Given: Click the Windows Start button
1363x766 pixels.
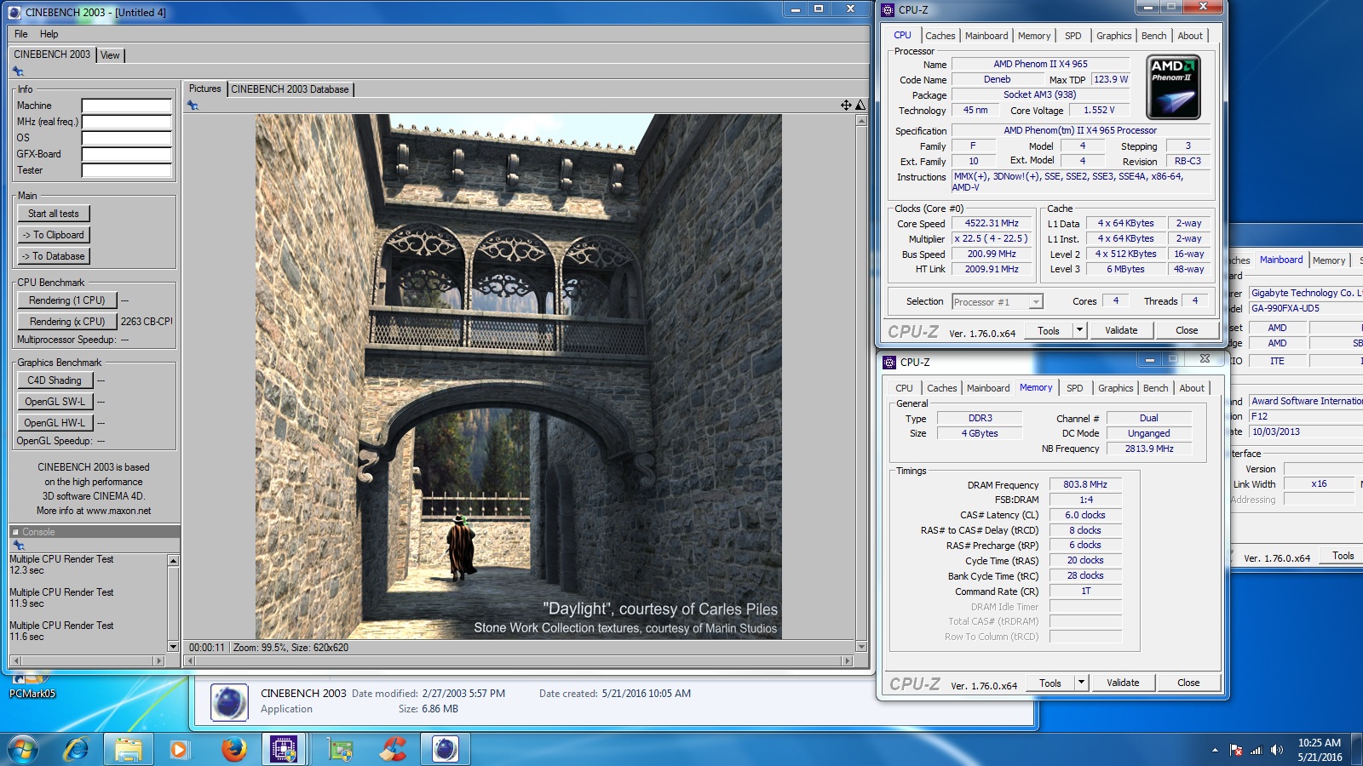Looking at the screenshot, I should (23, 750).
